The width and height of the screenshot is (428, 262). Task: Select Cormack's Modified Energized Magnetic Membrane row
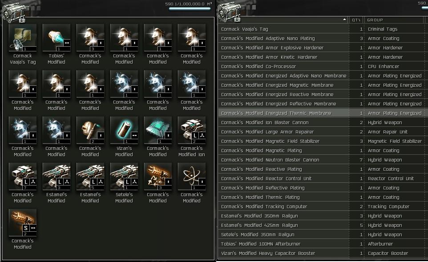pos(323,85)
